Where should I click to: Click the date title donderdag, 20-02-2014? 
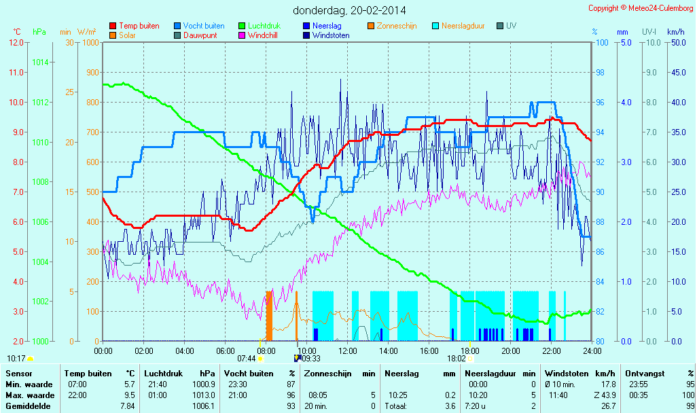click(349, 10)
